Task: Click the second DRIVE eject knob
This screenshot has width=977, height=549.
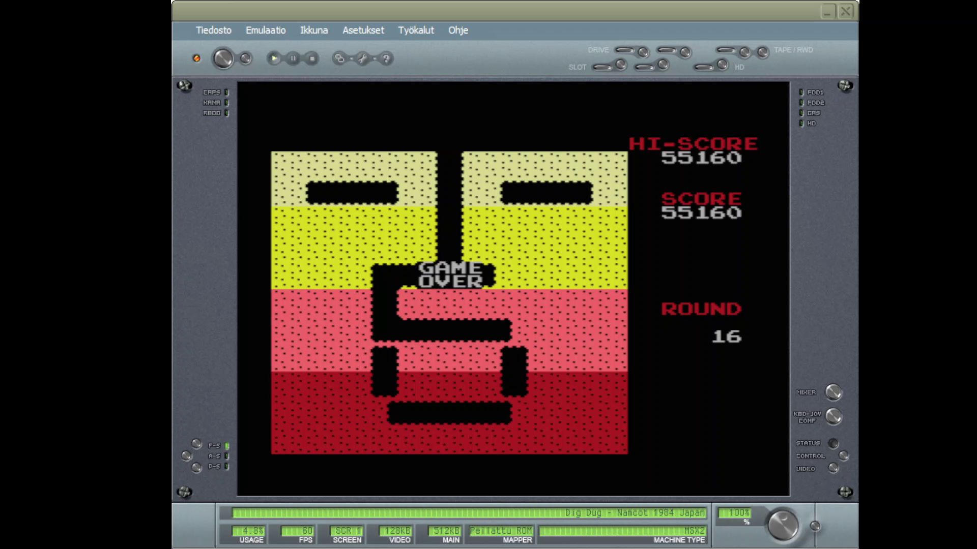Action: pos(685,52)
